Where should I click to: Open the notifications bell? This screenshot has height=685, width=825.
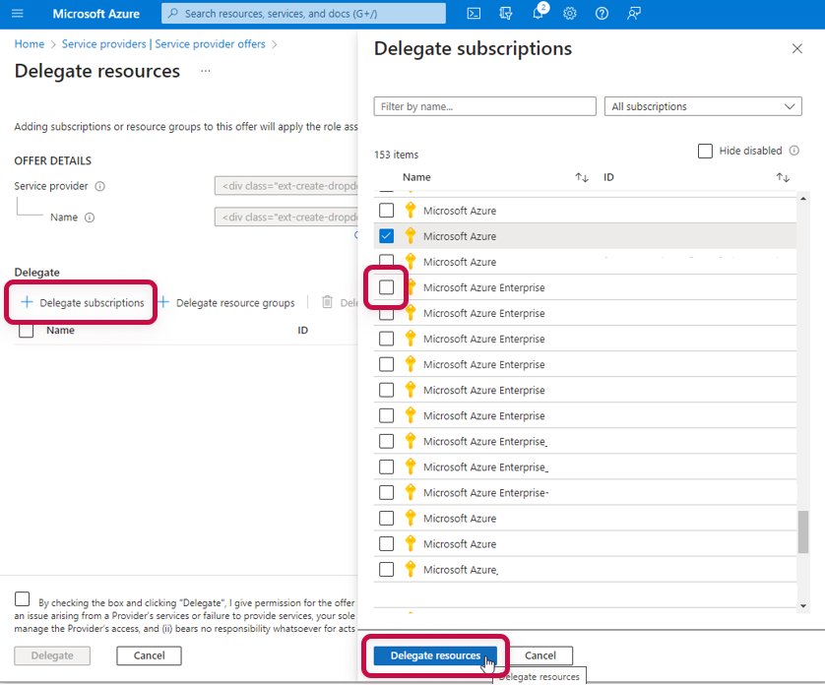tap(539, 14)
